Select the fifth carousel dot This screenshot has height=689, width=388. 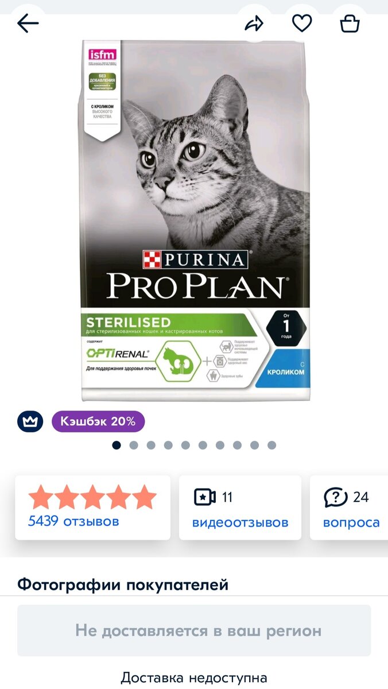pyautogui.click(x=185, y=445)
